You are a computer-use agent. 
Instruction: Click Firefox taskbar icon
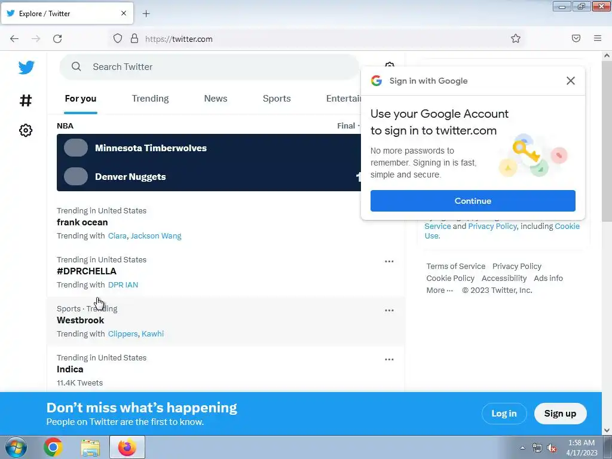[127, 447]
